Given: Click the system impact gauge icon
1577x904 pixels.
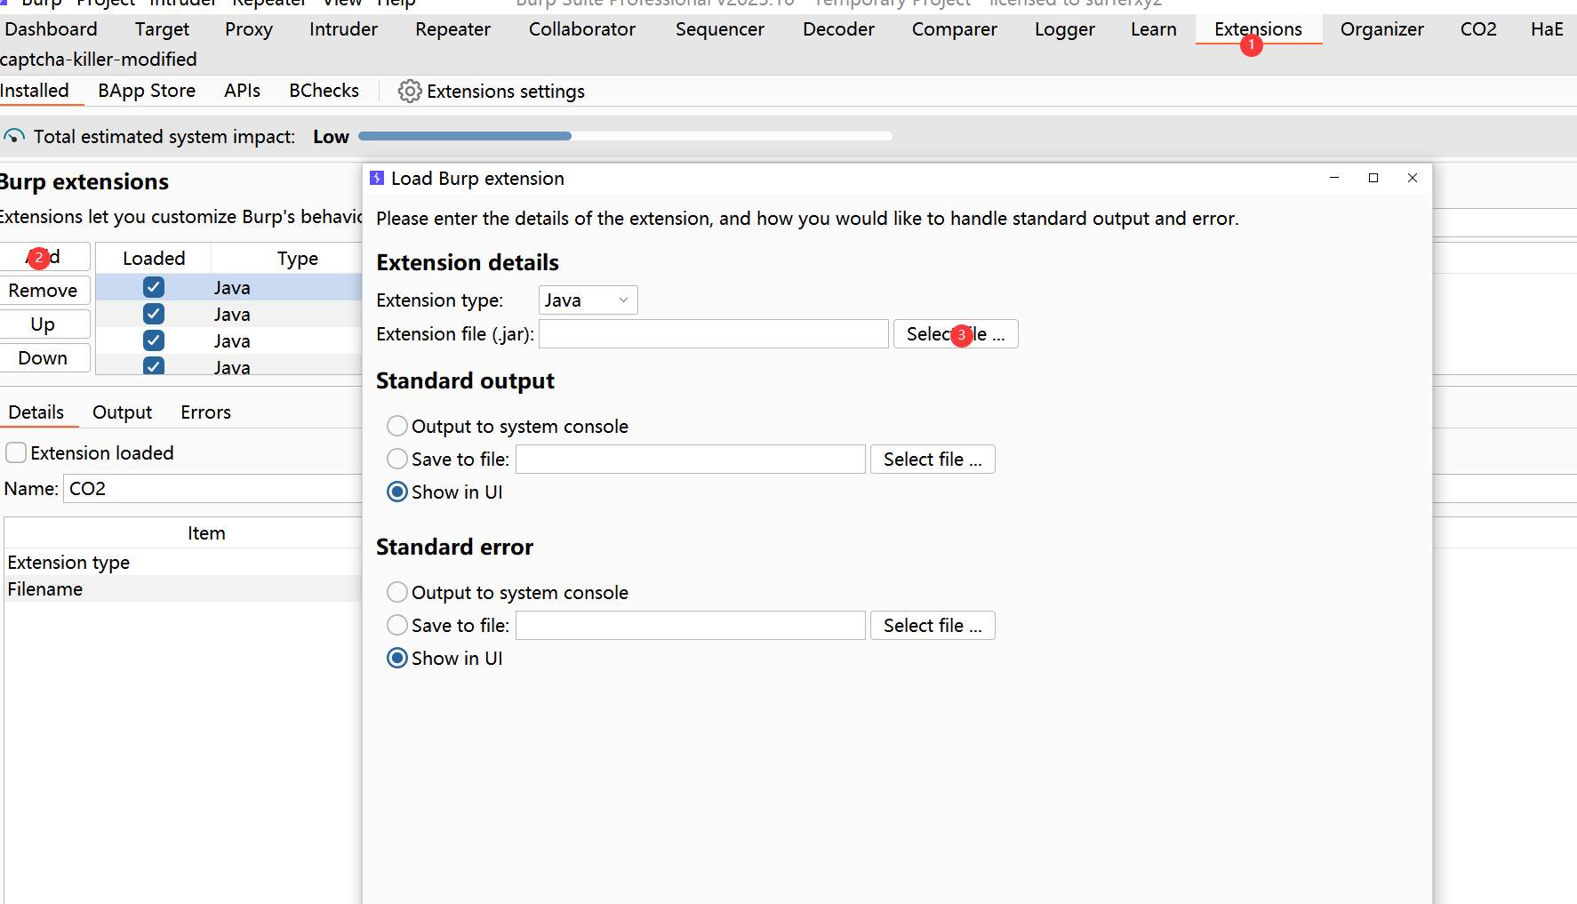Looking at the screenshot, I should 14,136.
